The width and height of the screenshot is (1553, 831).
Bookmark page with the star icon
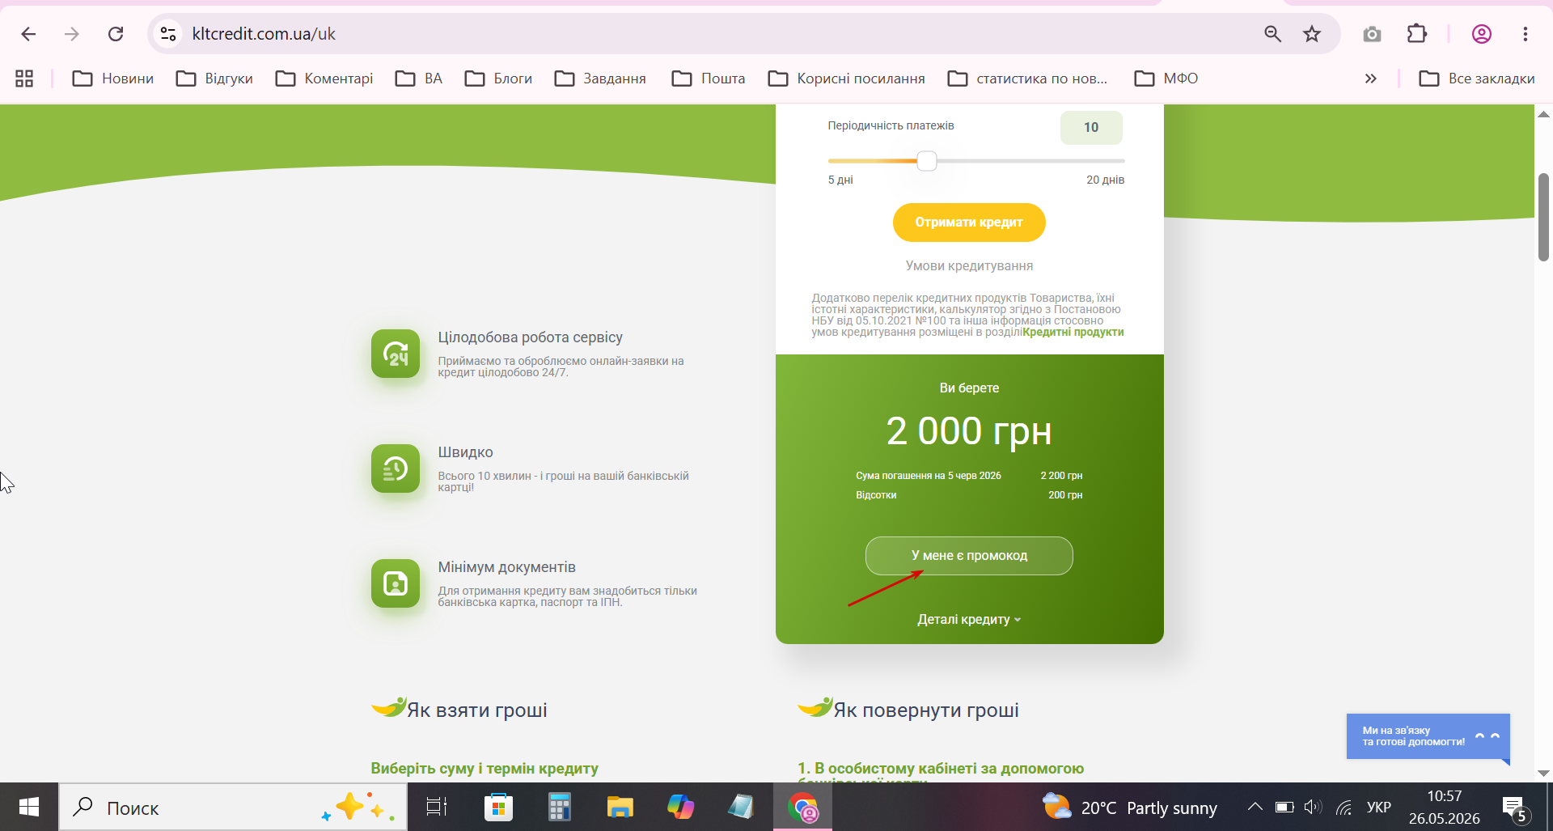point(1312,34)
